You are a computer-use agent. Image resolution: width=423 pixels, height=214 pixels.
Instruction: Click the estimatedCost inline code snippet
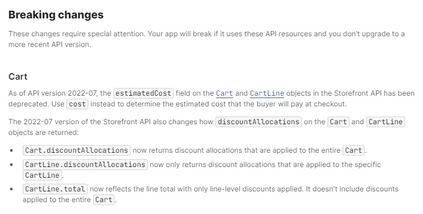pyautogui.click(x=143, y=93)
